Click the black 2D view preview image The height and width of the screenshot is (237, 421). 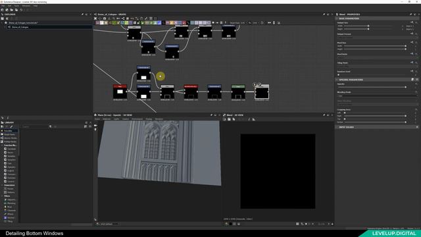tap(278, 171)
